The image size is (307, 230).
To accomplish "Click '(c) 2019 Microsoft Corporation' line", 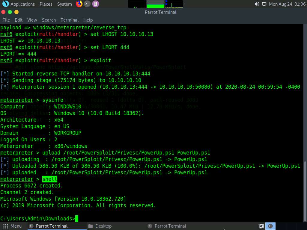I will point(78,205).
